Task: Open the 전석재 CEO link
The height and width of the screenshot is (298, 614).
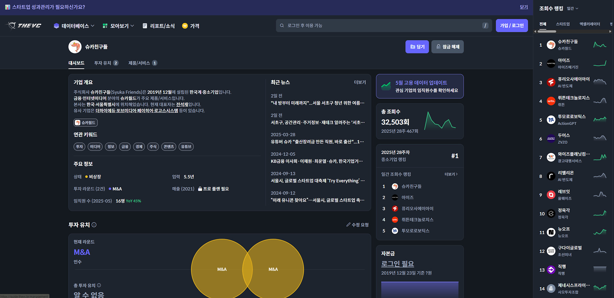Action: tap(182, 104)
